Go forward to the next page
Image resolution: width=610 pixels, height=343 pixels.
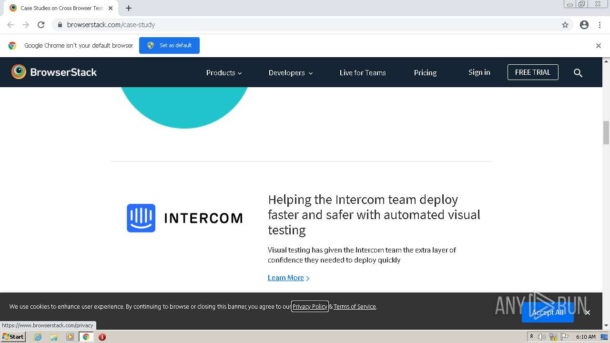pos(26,25)
